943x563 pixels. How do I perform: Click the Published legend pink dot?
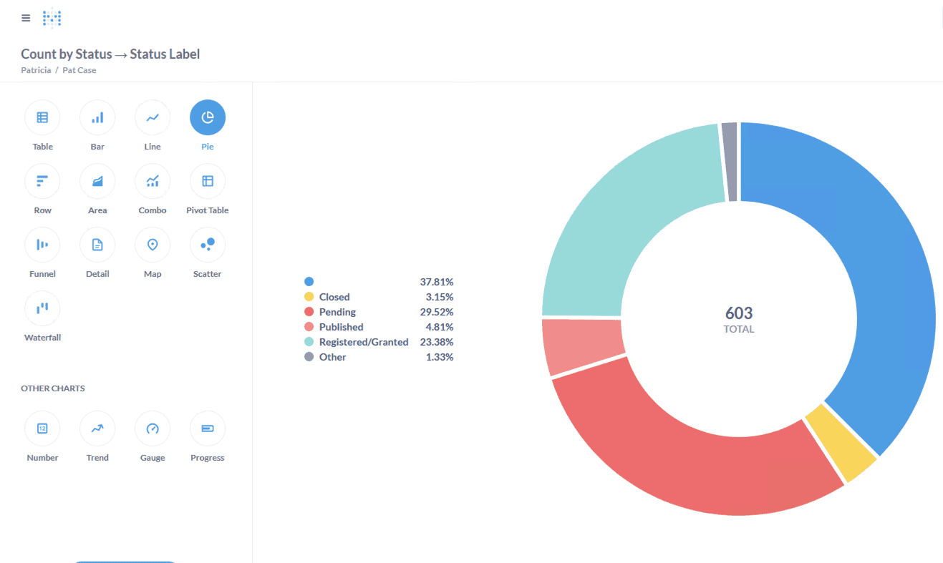[309, 327]
